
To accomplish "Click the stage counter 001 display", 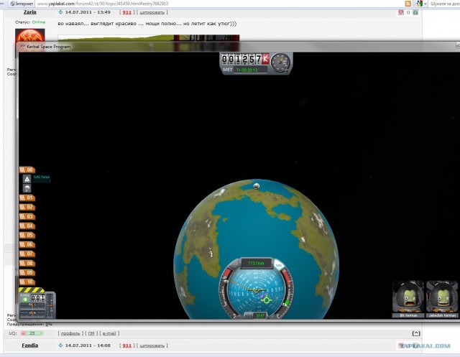I will pos(38,298).
